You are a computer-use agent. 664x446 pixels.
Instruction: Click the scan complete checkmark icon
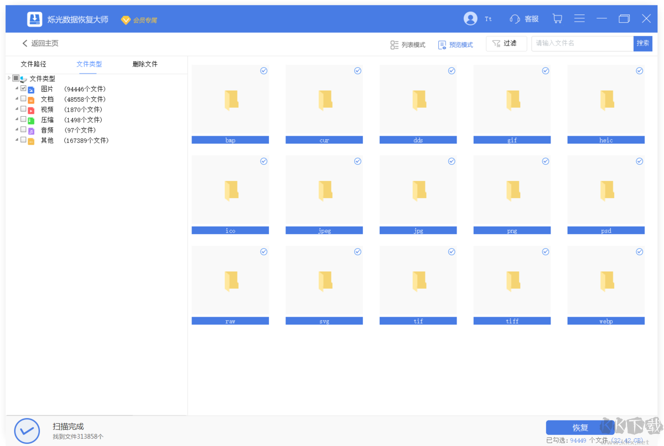pos(27,431)
